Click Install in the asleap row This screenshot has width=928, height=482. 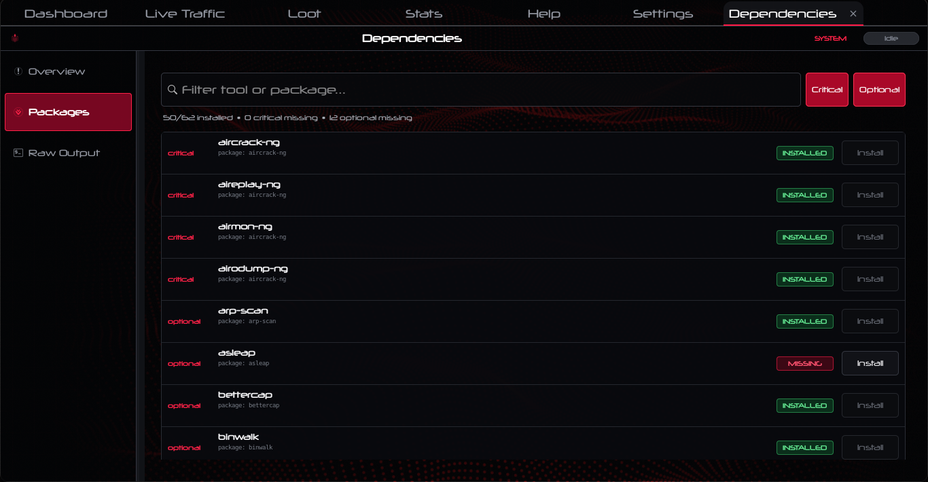870,363
